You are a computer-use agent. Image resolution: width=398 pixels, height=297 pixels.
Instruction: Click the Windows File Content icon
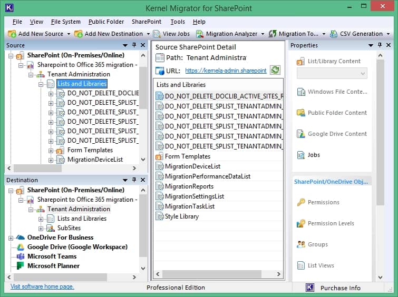pos(301,92)
